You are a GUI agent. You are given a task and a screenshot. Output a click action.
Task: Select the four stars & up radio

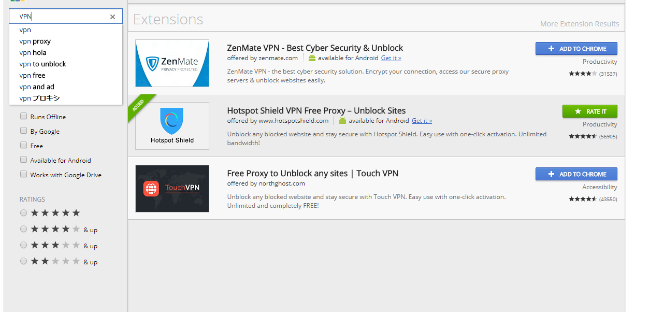tap(23, 229)
